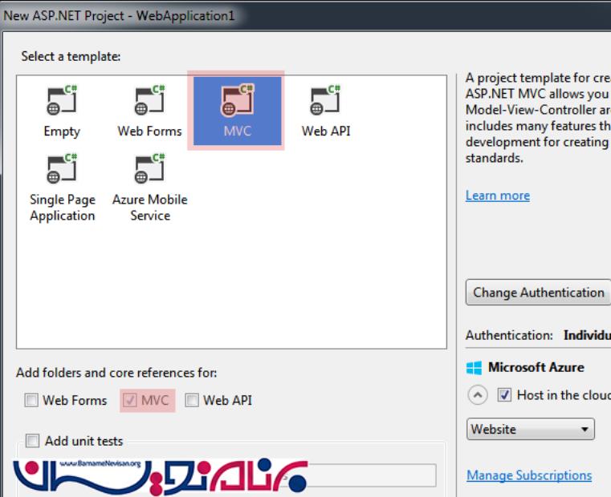Click the New ASP.NET Project title bar
611x497 pixels.
coord(120,15)
